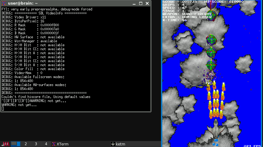Image resolution: width=263 pixels, height=147 pixels.
Task: Click the XTerm icon in the title bar
Action: coord(4,3)
